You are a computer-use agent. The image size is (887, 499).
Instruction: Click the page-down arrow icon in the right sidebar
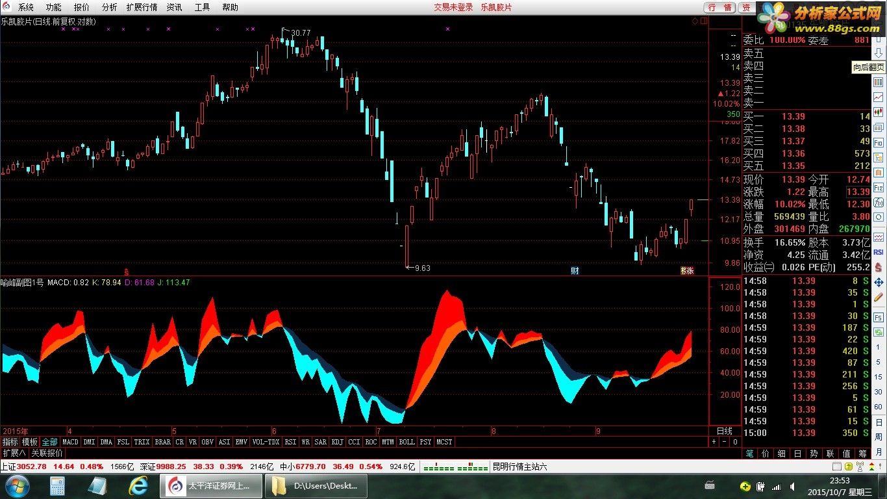878,53
